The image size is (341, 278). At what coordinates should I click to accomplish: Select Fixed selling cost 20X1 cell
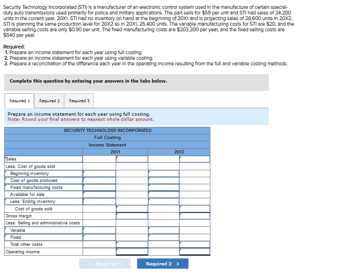99,237
